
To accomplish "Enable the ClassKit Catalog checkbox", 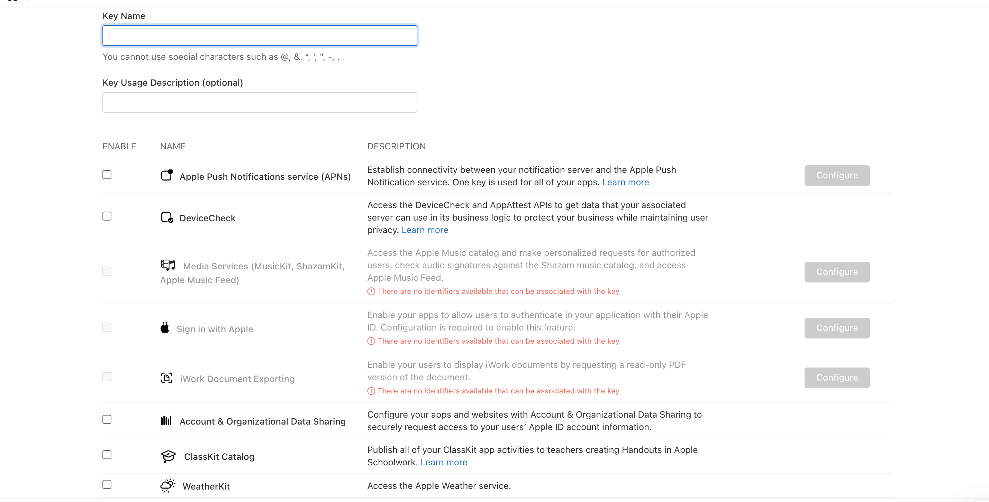I will 107,455.
